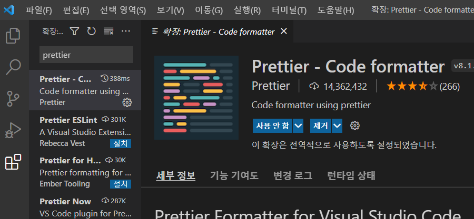Click the 287K download count

pos(118,201)
